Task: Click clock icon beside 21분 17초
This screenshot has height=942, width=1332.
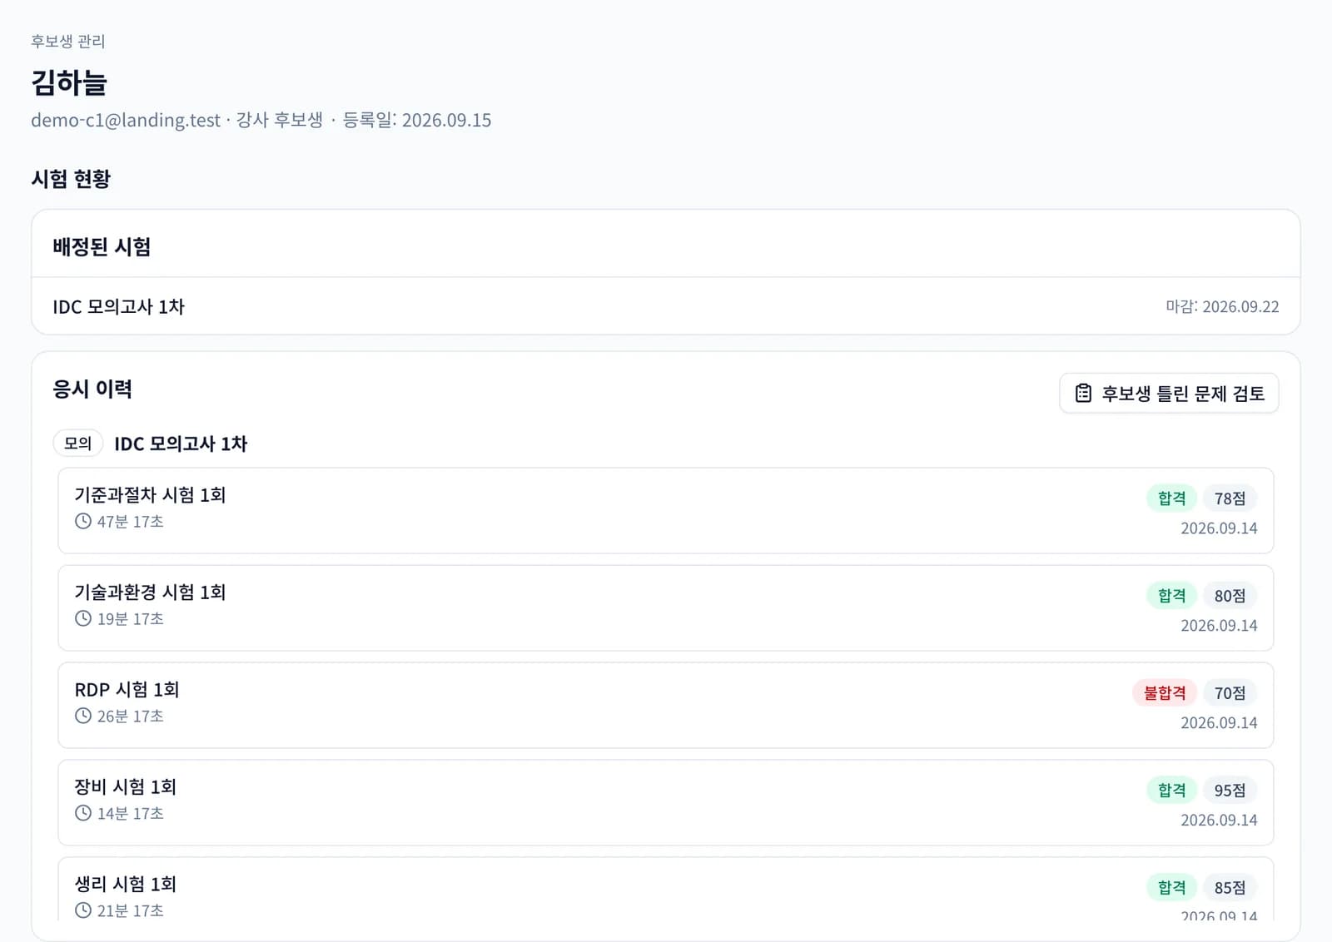Action: point(83,910)
